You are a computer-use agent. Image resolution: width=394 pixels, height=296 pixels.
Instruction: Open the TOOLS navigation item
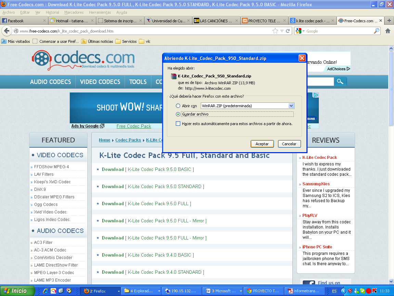click(138, 82)
